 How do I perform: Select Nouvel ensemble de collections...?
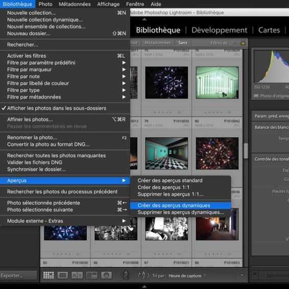(x=65, y=27)
